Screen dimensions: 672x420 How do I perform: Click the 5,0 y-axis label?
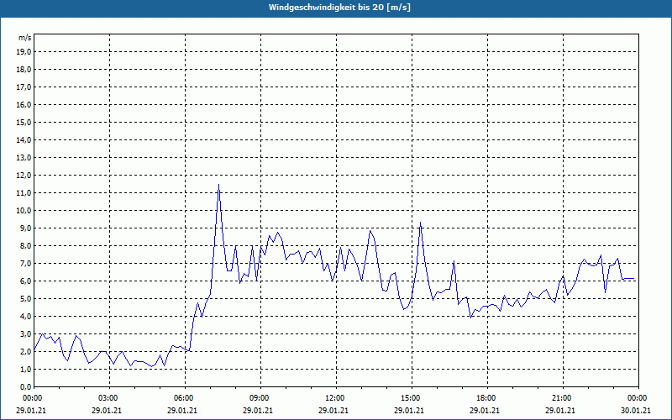(x=25, y=298)
